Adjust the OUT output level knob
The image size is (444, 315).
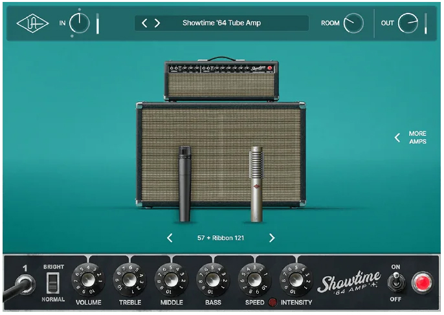408,23
